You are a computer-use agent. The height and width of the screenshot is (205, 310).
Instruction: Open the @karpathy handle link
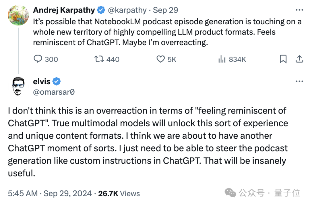(x=127, y=10)
